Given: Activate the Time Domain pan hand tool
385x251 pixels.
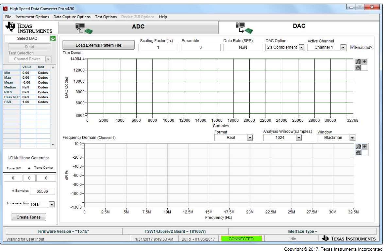Looking at the screenshot, I should 358,68.
